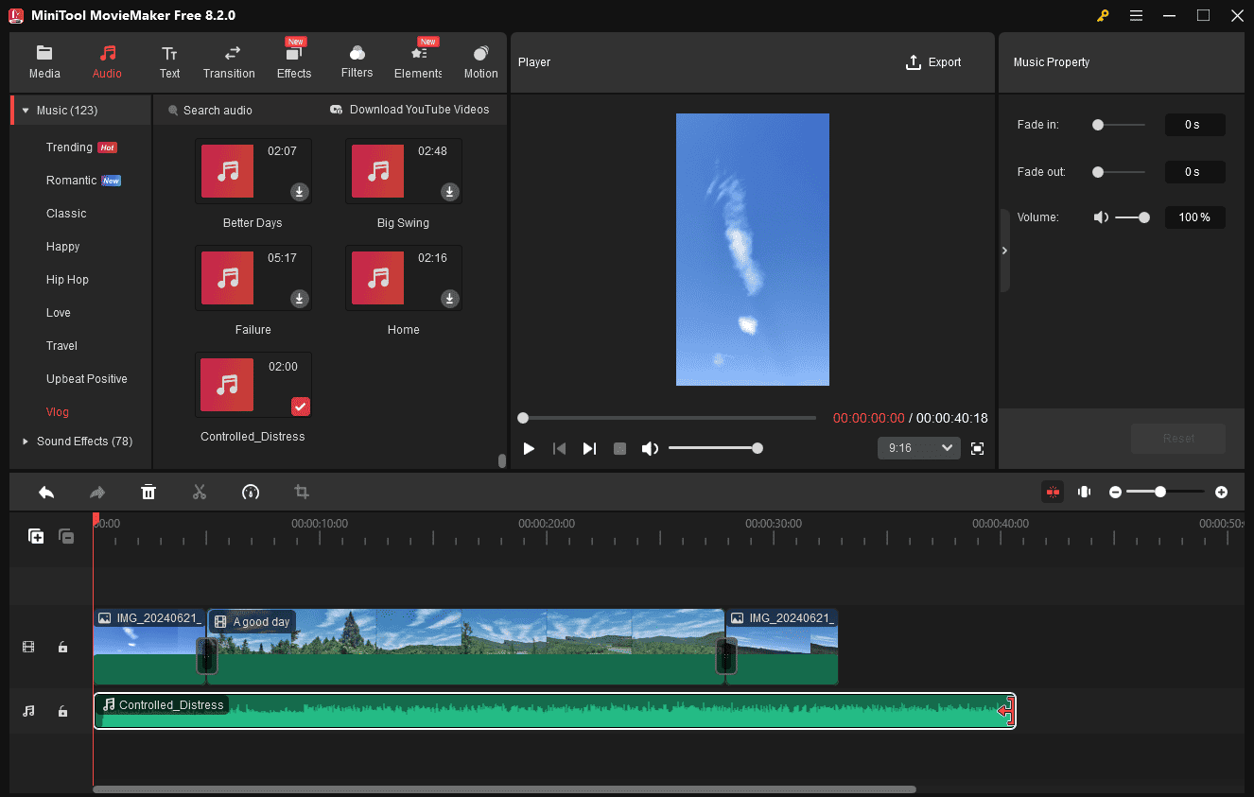1254x797 pixels.
Task: Toggle lock on the audio track
Action: pos(62,711)
